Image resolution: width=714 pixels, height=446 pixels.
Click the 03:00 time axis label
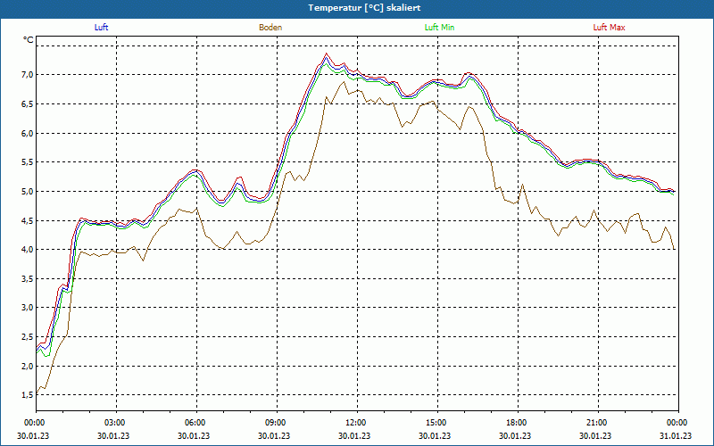(115, 423)
